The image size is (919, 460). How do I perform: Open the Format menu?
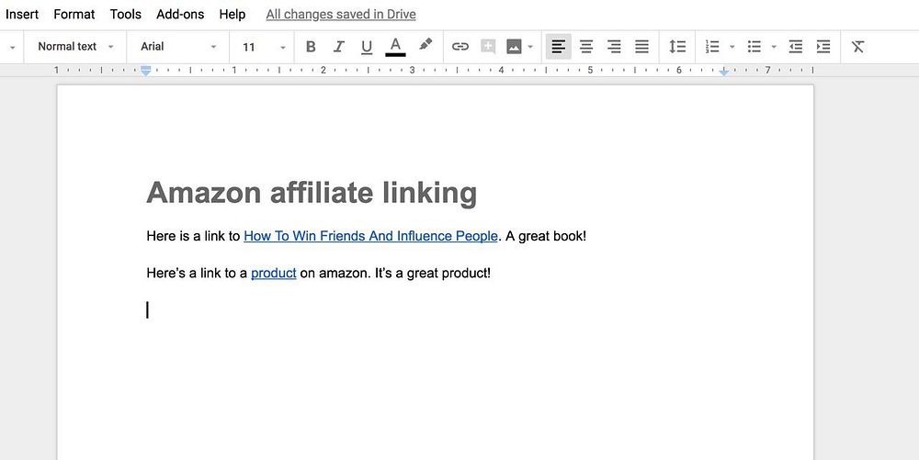pos(74,14)
